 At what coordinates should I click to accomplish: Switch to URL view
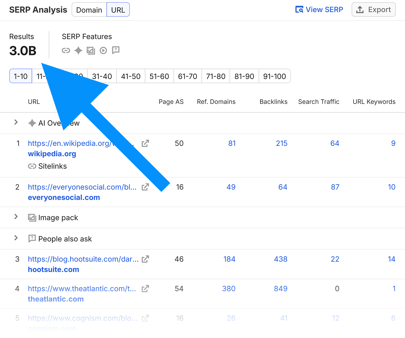118,10
